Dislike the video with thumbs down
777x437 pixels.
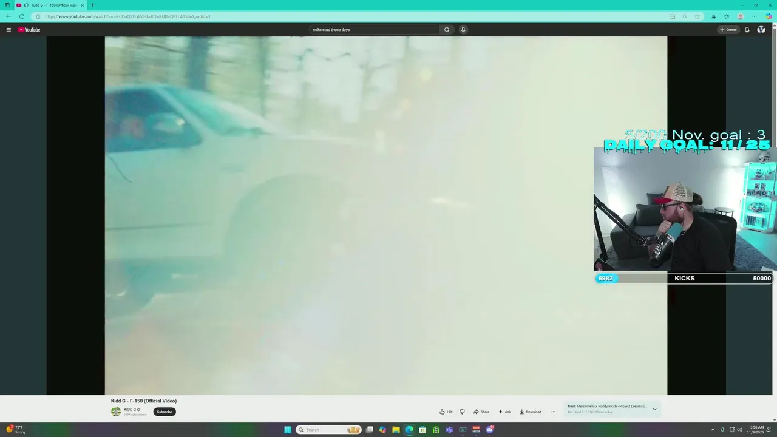(x=462, y=412)
